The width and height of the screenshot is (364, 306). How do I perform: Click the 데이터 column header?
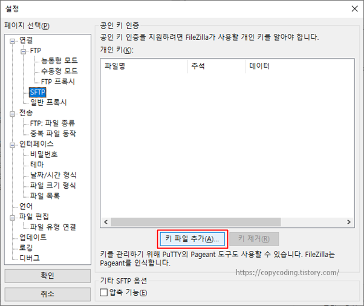[x=299, y=66]
